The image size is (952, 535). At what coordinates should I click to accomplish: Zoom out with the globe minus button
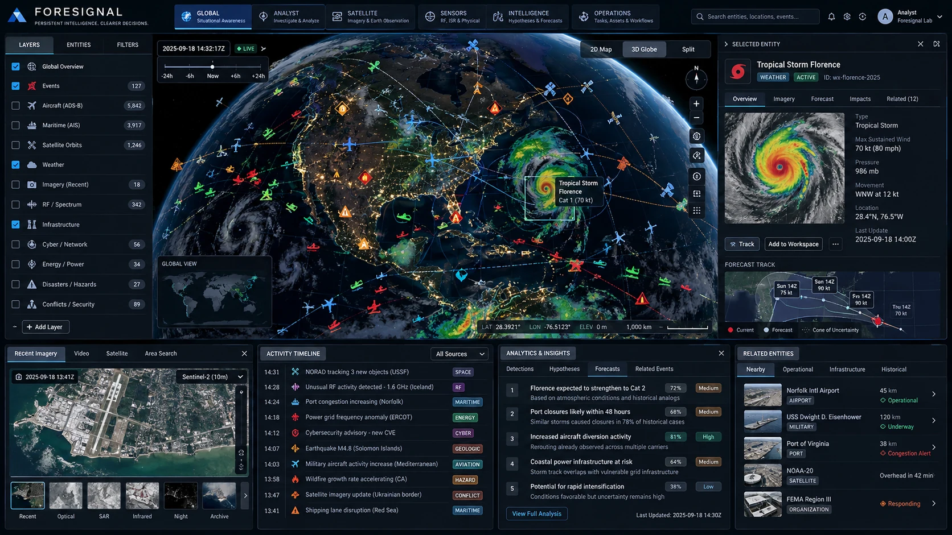[x=696, y=118]
